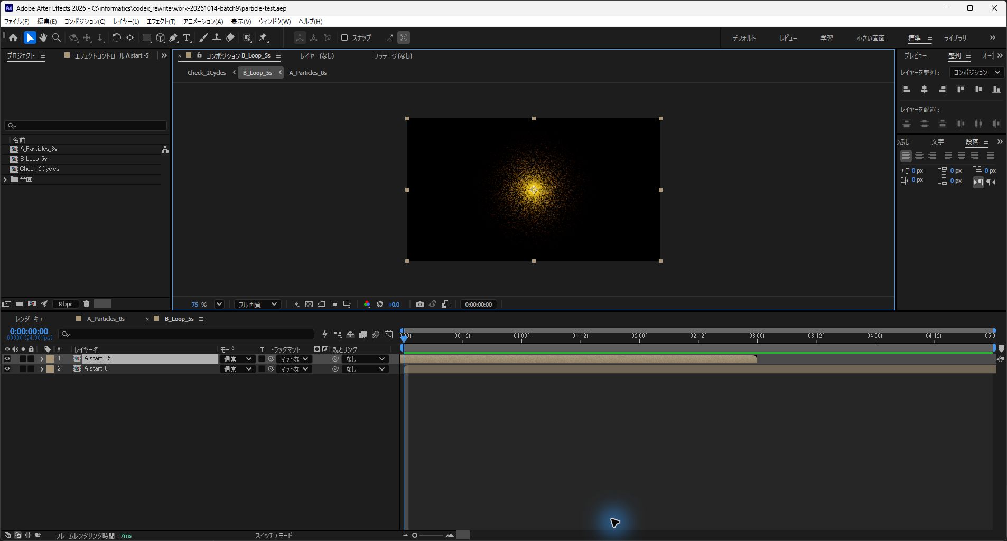Select the Hand tool in toolbar
1007x541 pixels.
(x=43, y=37)
